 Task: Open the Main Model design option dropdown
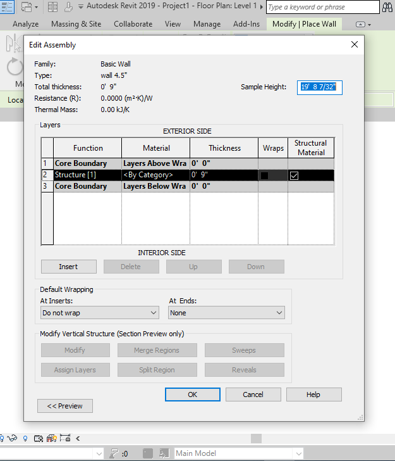tap(238, 453)
